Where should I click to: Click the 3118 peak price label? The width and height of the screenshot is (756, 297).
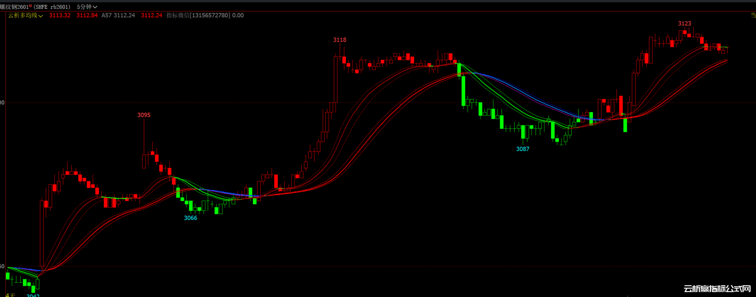click(339, 40)
